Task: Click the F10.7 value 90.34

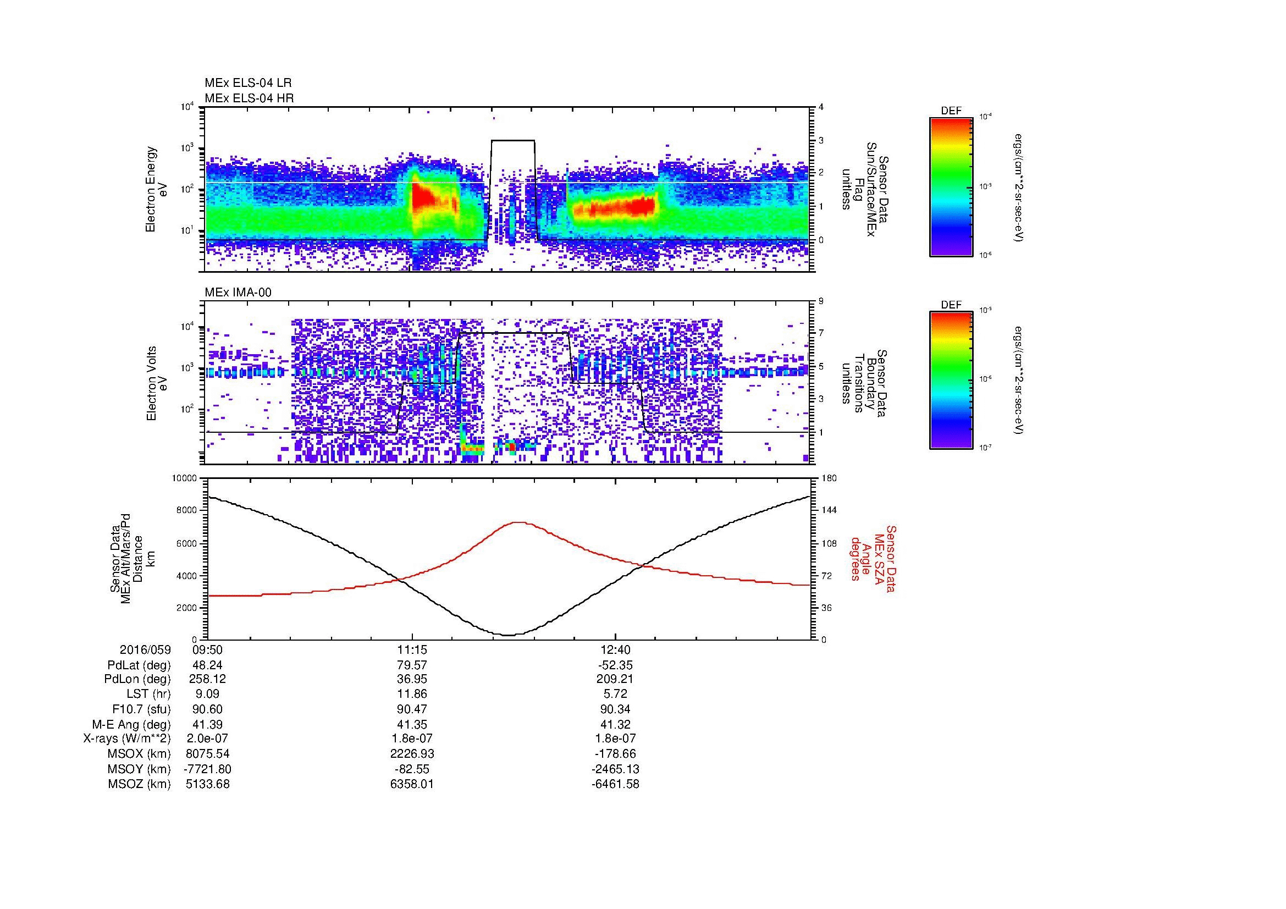Action: tap(615, 708)
